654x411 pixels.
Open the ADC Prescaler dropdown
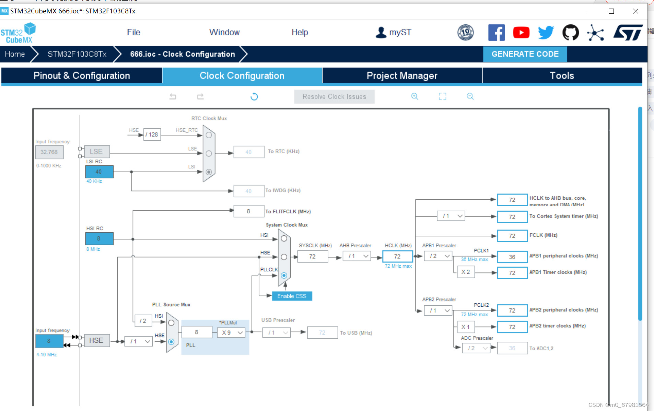click(x=477, y=348)
